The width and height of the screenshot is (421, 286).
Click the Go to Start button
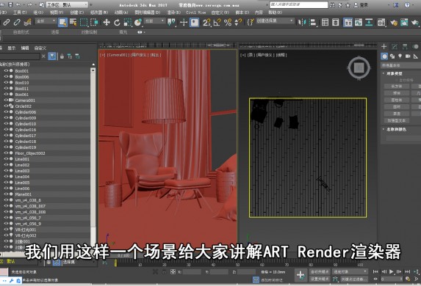(375, 272)
